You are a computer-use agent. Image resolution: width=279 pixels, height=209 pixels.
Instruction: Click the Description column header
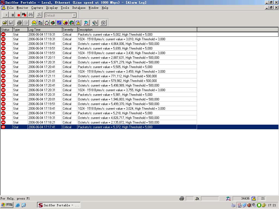[137, 29]
